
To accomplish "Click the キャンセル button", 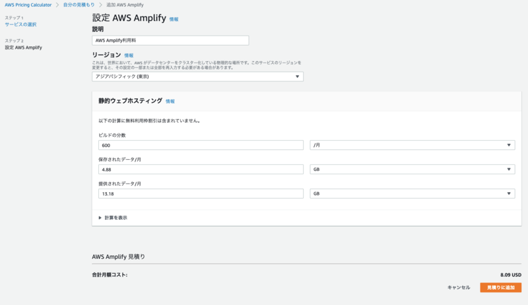I will pos(459,287).
